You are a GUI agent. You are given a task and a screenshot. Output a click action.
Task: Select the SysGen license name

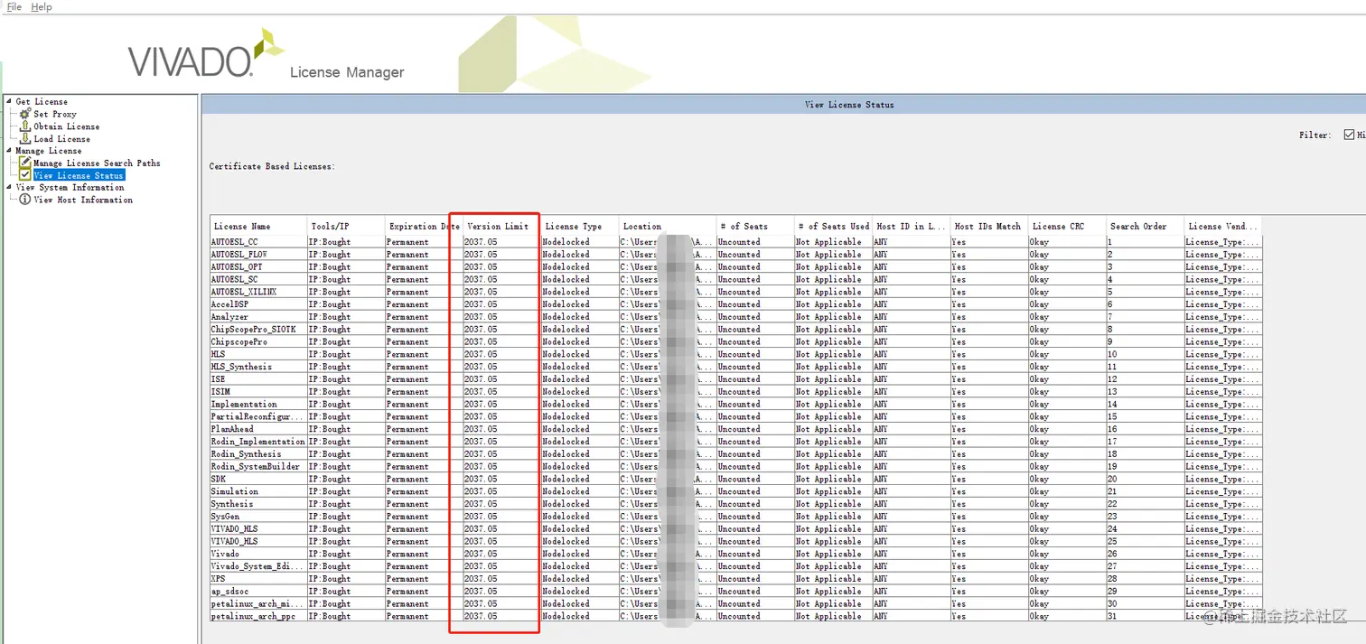tap(225, 517)
